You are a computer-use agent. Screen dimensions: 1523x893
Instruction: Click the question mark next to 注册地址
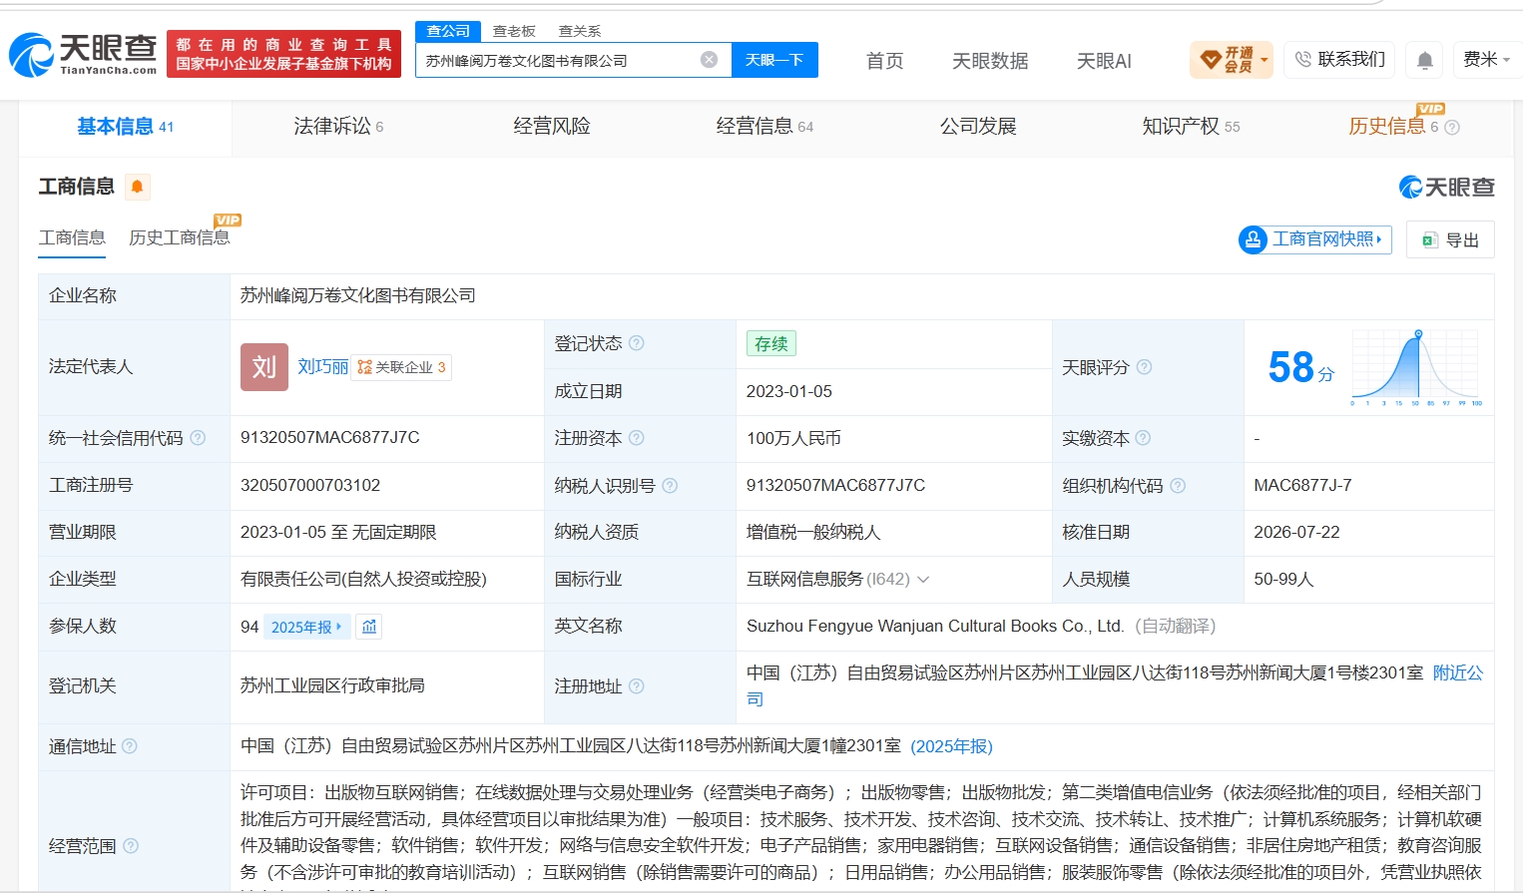click(x=637, y=686)
